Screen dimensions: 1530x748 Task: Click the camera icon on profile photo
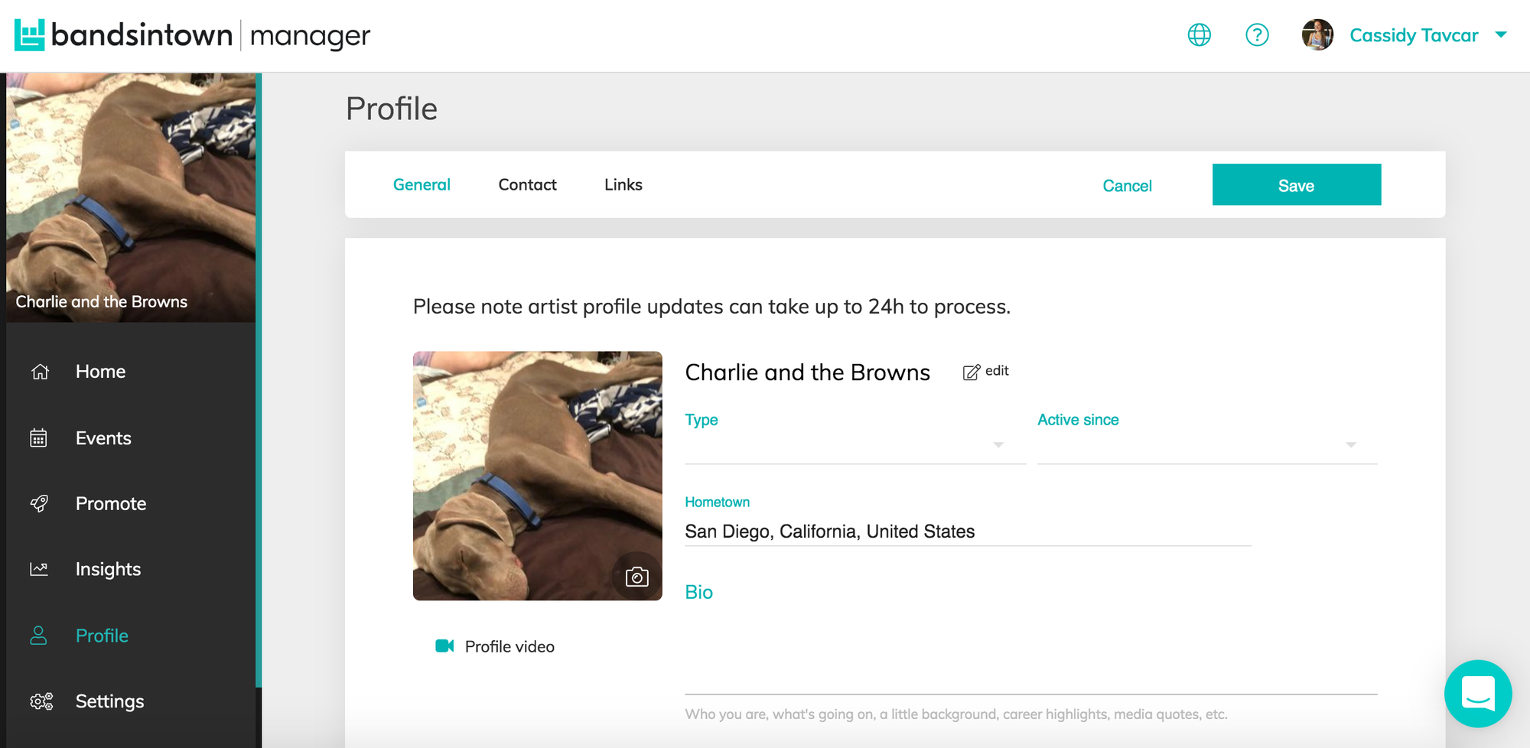(x=637, y=577)
